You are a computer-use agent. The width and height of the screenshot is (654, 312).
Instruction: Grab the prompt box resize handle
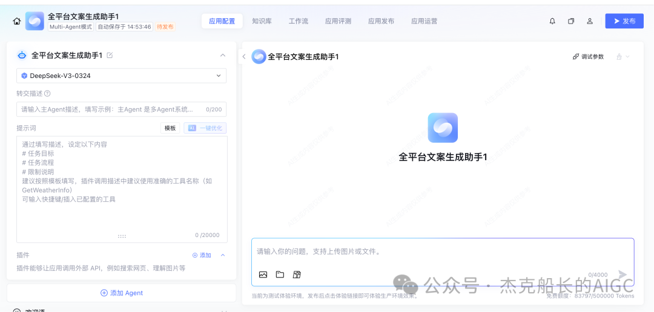122,236
